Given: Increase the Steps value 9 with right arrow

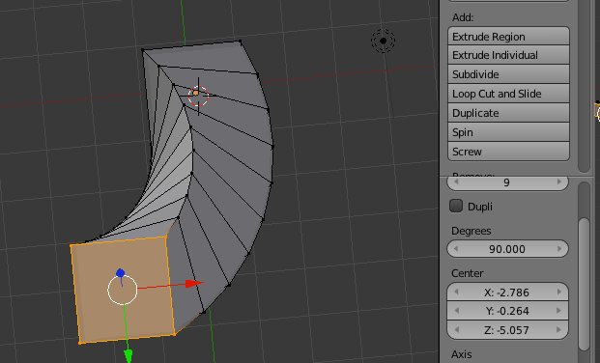Looking at the screenshot, I should [x=559, y=182].
